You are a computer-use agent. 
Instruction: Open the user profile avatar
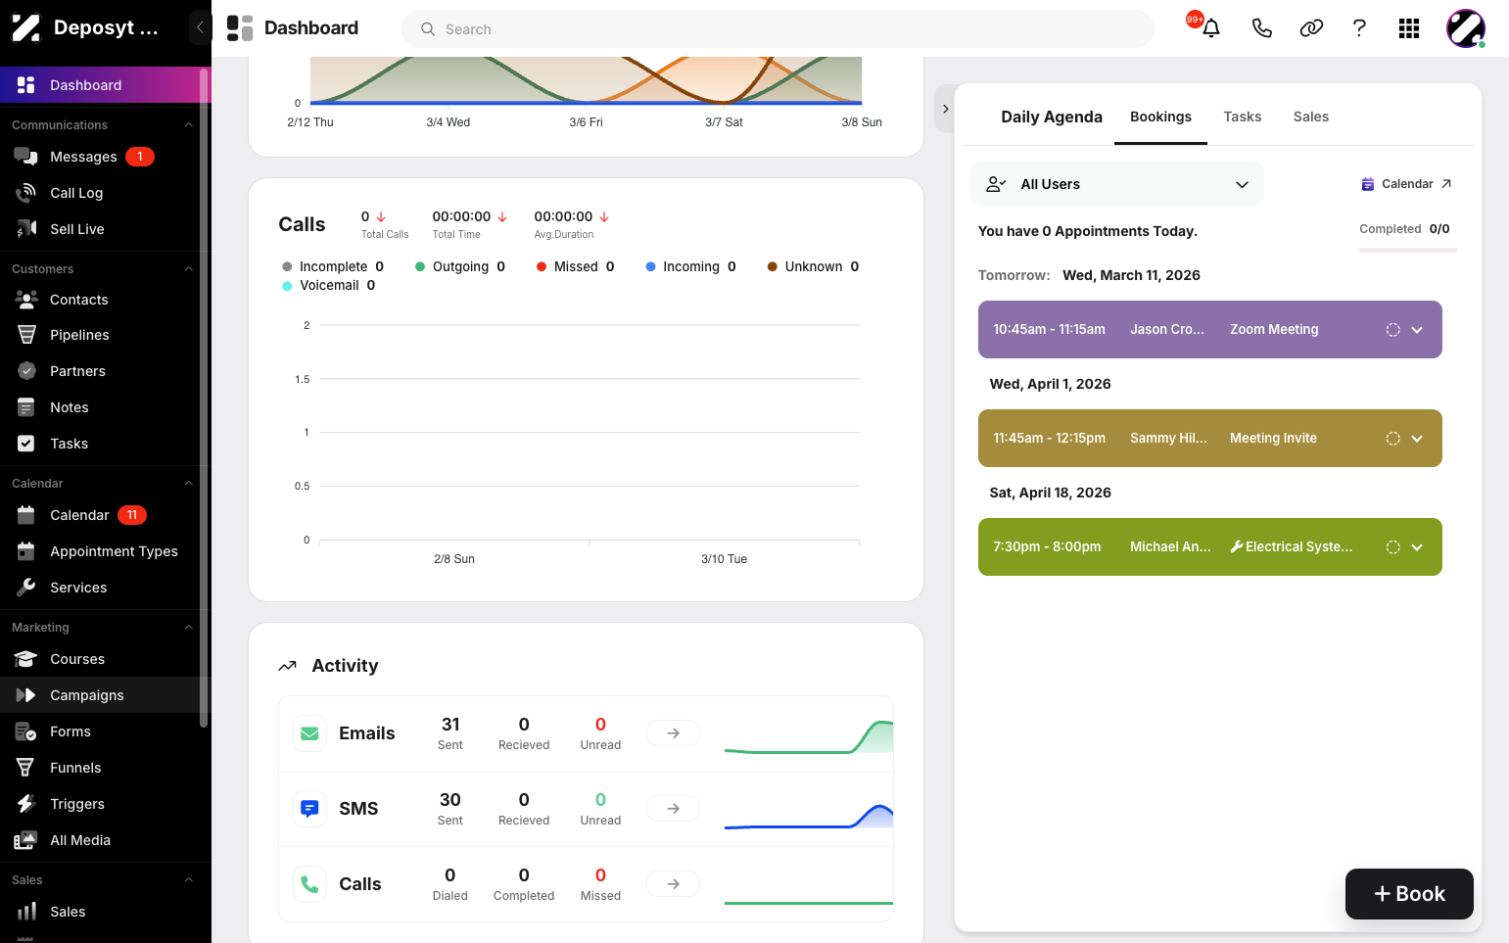[x=1466, y=28]
